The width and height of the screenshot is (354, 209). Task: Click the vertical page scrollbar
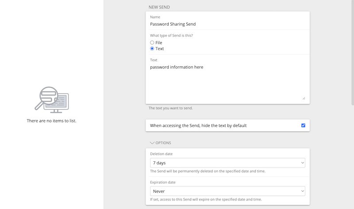click(353, 53)
